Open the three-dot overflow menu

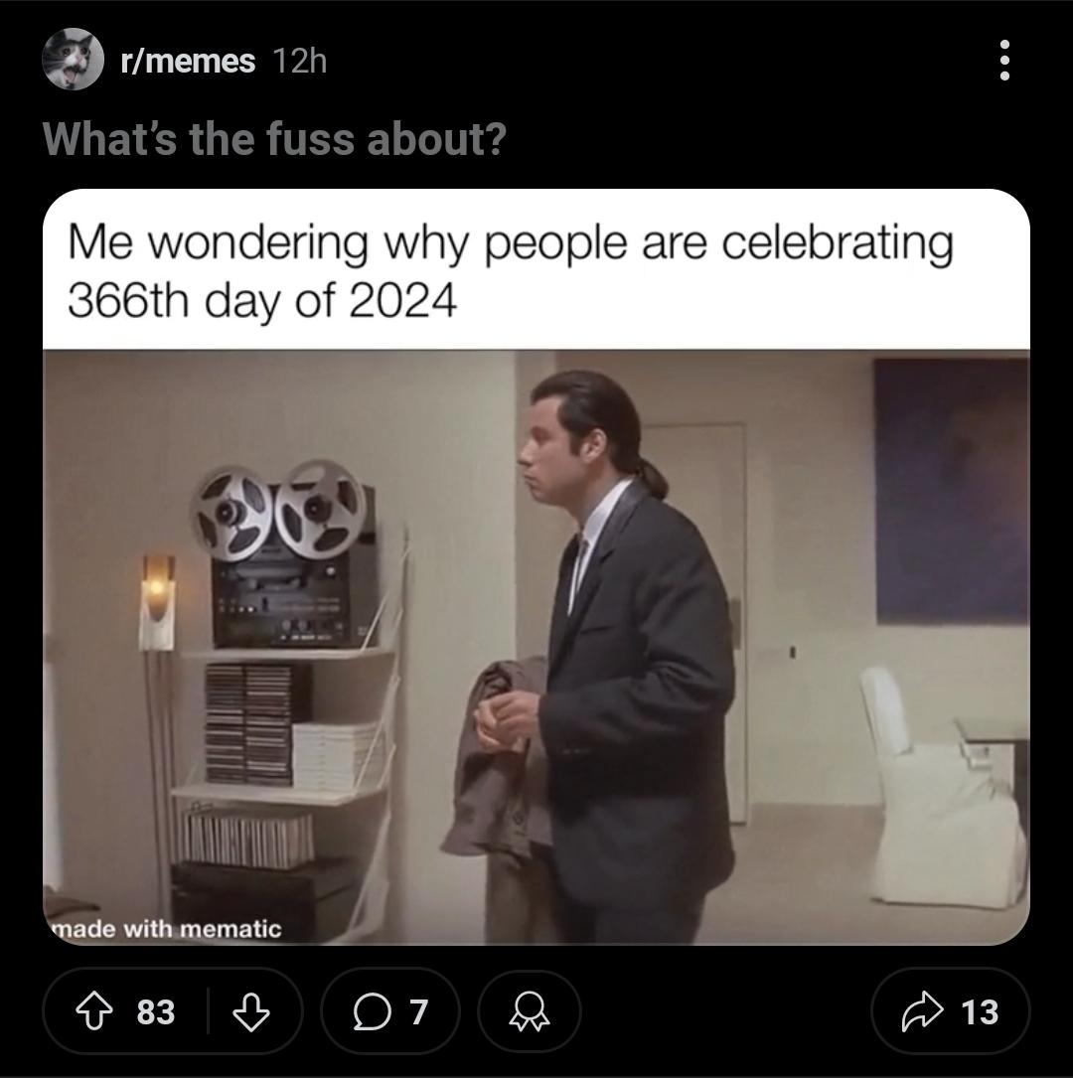[1004, 61]
